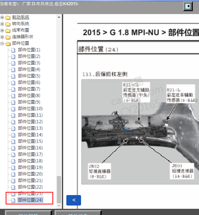
Task: Open 部件位置(5) page
Action: click(x=29, y=76)
